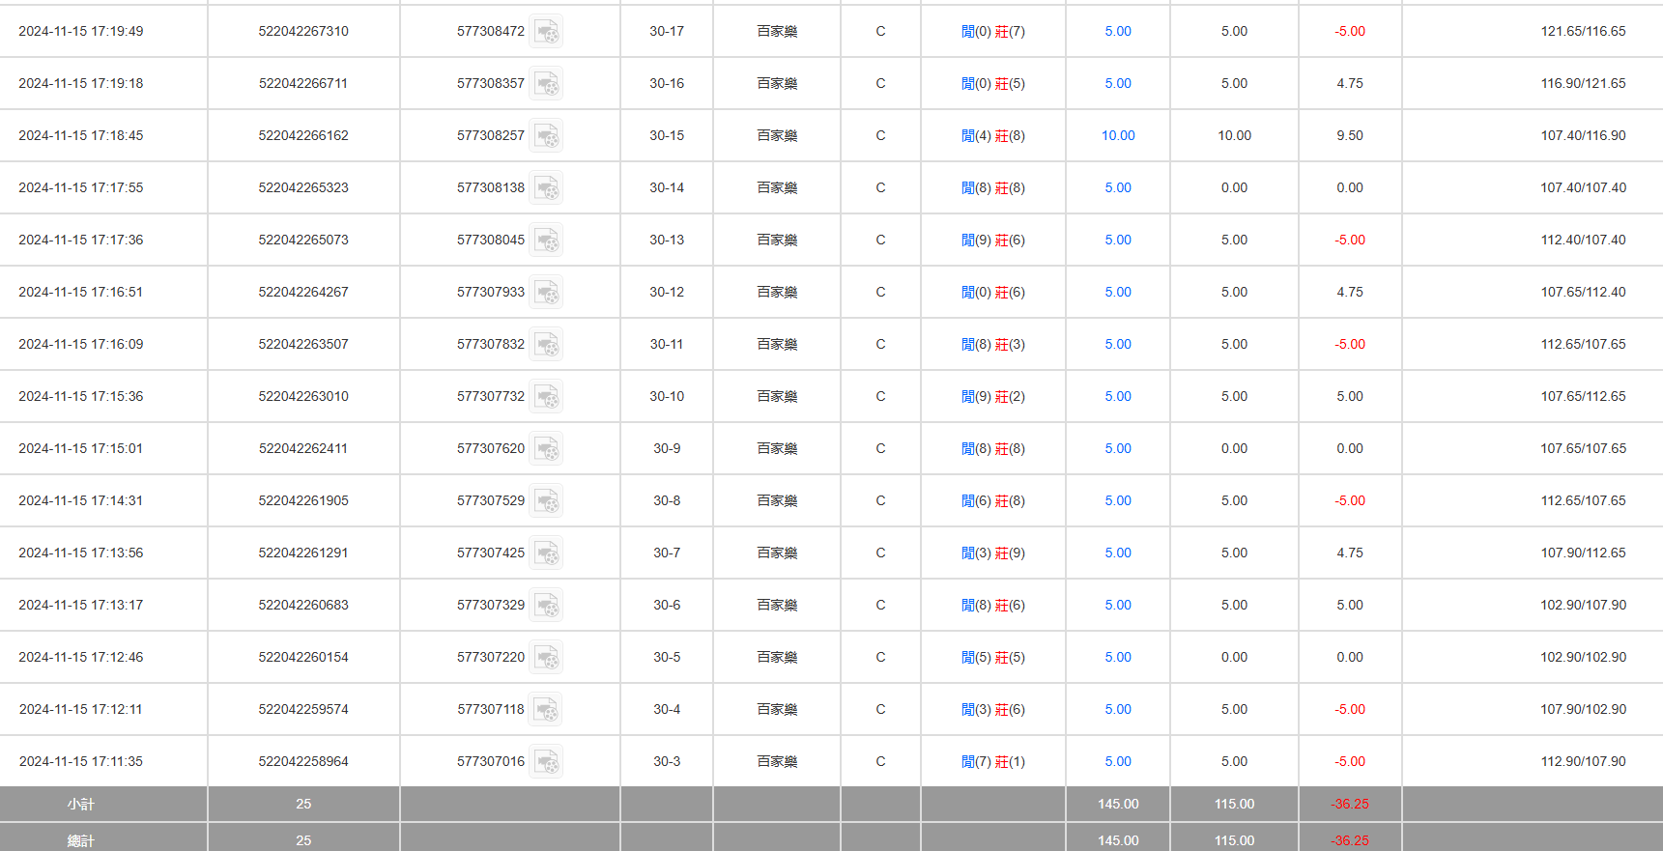1663x851 pixels.
Task: Open replay icon next to 577307933
Action: [x=546, y=293]
